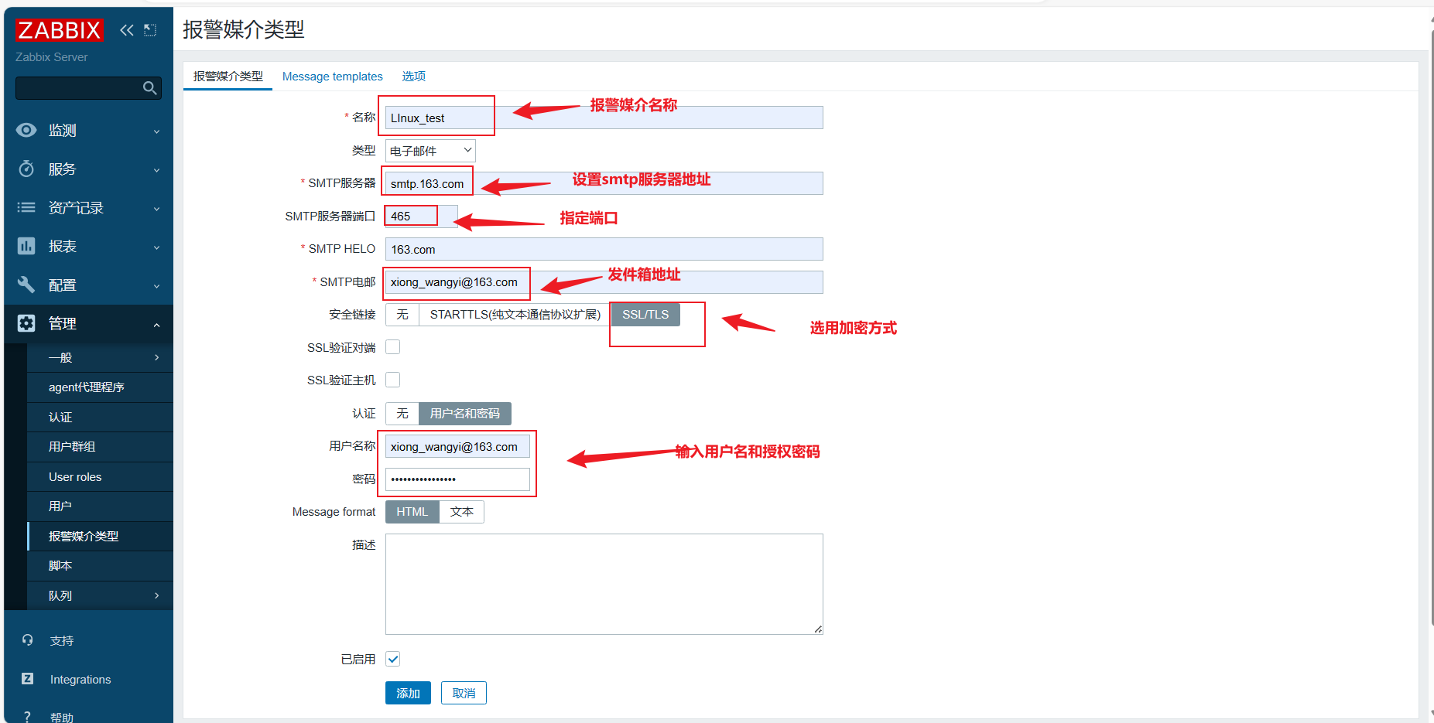1434x723 pixels.
Task: Select SSL/TLS security option
Action: coord(645,315)
